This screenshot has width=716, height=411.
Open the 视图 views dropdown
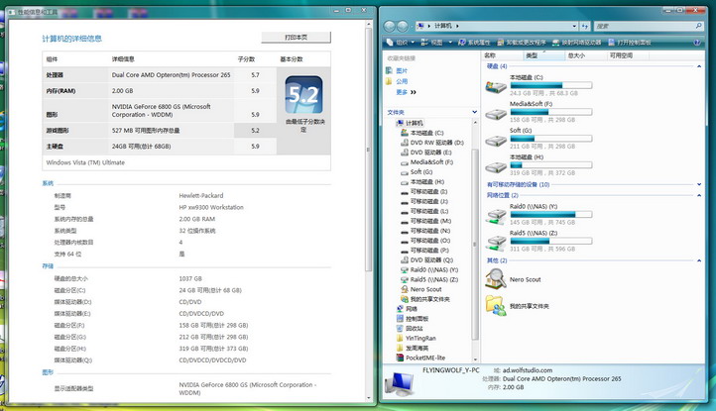(x=437, y=43)
